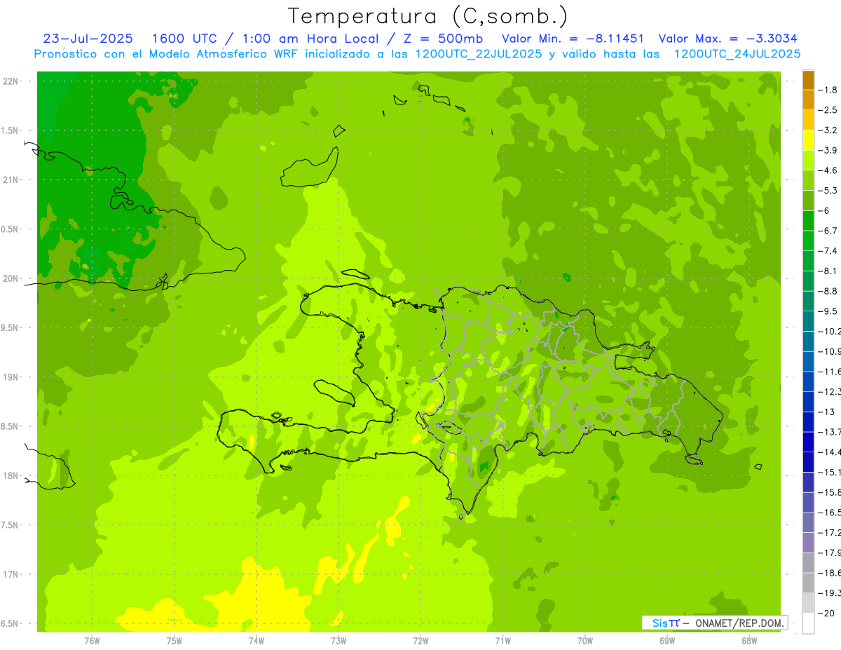The height and width of the screenshot is (650, 841).
Task: Click the '70W' longitude label
Action: tap(585, 640)
